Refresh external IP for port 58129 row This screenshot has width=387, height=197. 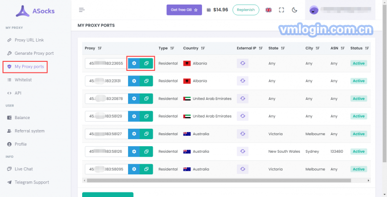point(242,116)
